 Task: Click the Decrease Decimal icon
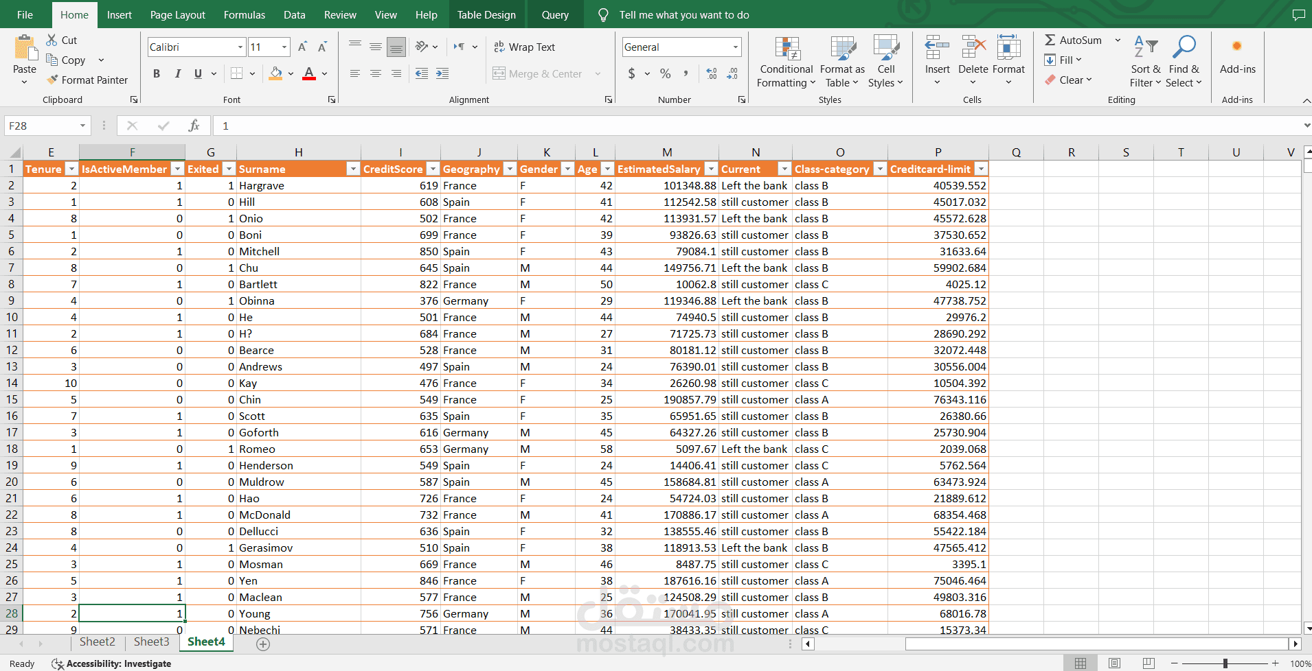click(x=732, y=73)
